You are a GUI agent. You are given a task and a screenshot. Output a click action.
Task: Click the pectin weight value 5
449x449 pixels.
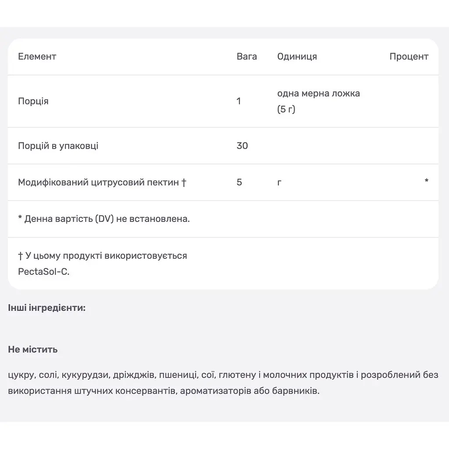point(239,182)
